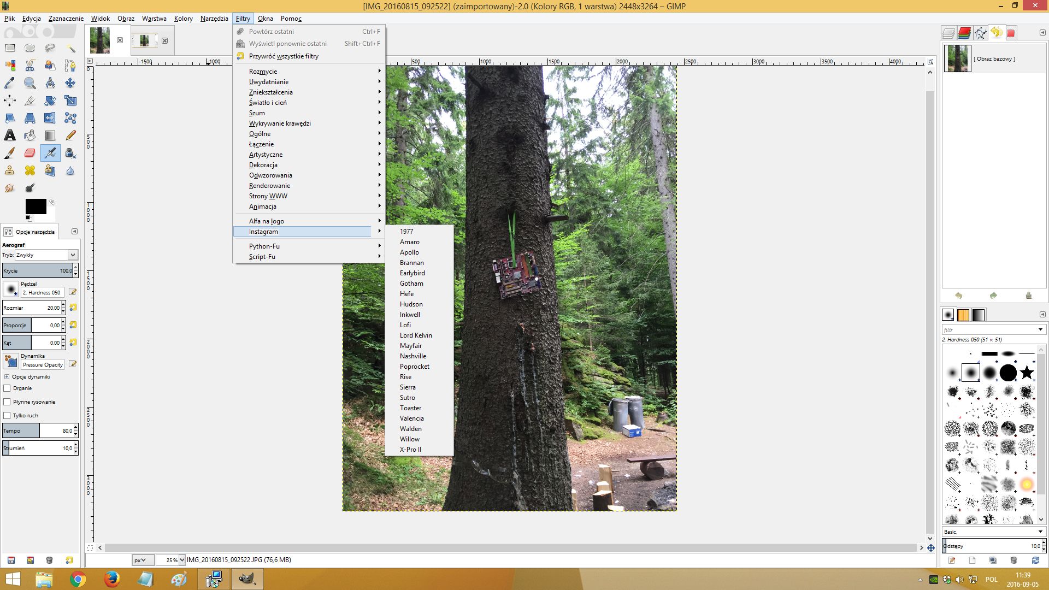Open the Windows Start button
The height and width of the screenshot is (590, 1049).
12,579
